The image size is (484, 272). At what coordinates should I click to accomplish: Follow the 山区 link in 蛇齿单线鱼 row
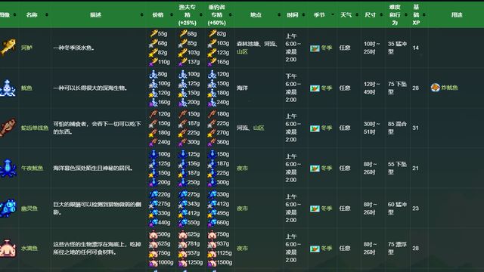point(259,128)
